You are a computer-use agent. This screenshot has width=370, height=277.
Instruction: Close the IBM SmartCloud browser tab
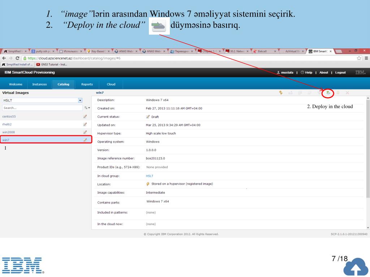pyautogui.click(x=331, y=51)
